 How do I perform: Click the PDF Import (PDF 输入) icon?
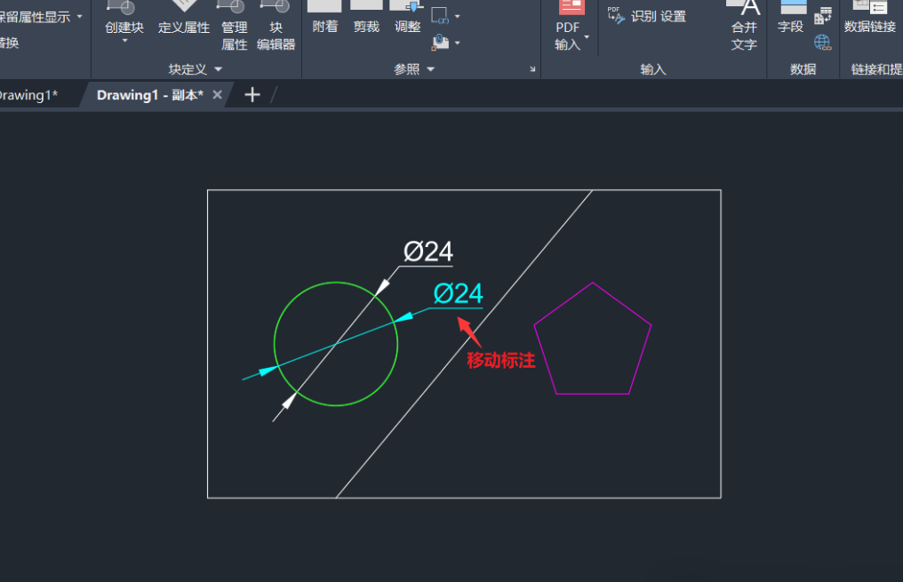pyautogui.click(x=570, y=11)
